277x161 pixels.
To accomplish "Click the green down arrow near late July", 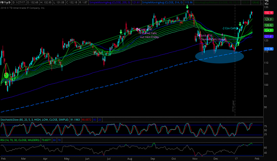I will pos(121,32).
